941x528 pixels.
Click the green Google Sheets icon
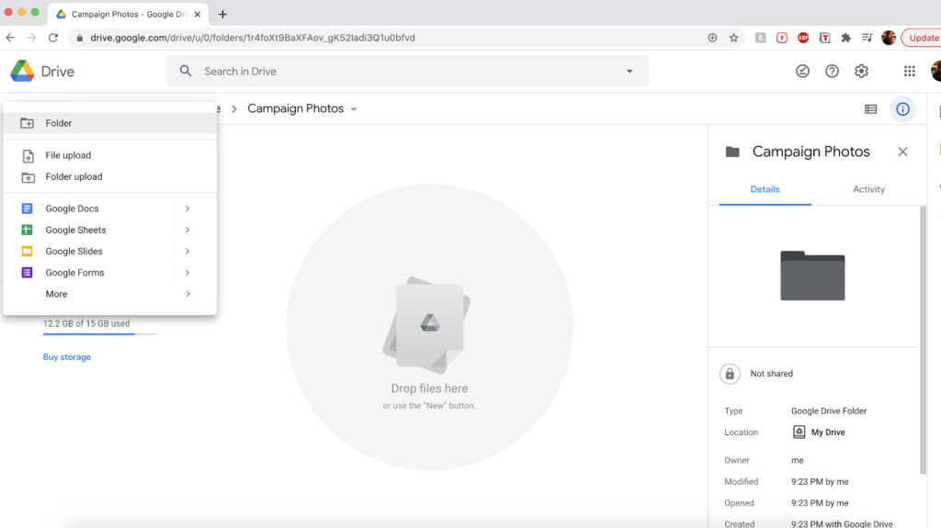coord(27,230)
